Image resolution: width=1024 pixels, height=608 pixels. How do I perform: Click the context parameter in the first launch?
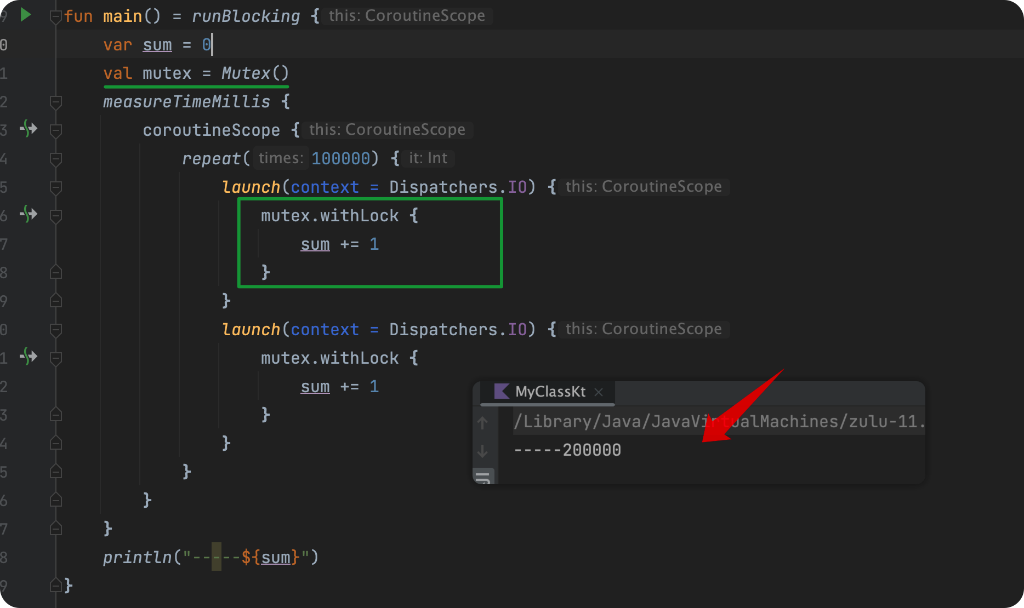click(325, 187)
